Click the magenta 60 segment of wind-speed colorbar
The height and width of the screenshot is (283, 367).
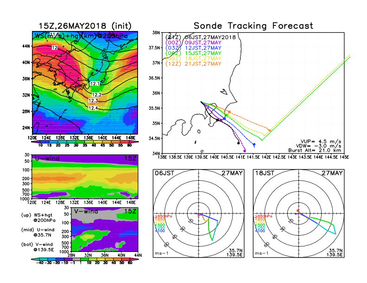pos(133,142)
